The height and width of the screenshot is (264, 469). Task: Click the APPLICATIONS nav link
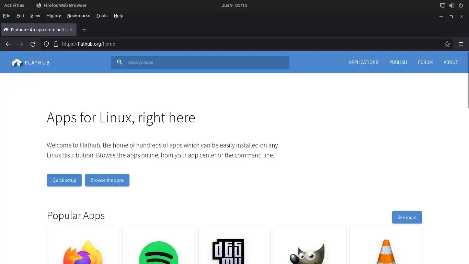(363, 62)
